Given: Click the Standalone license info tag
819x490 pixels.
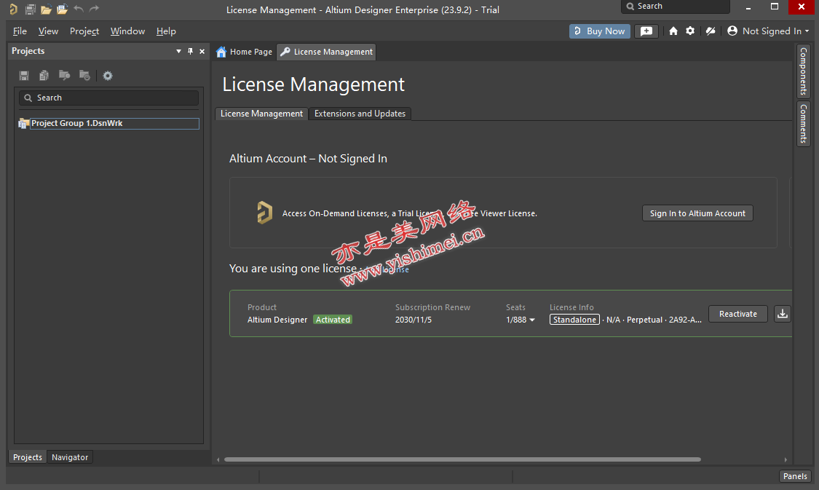Looking at the screenshot, I should tap(574, 320).
